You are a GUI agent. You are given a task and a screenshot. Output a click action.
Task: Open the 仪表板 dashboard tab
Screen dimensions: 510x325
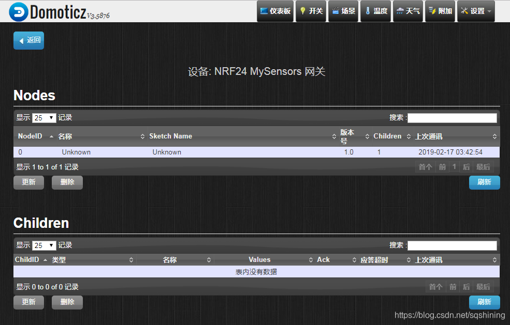275,11
